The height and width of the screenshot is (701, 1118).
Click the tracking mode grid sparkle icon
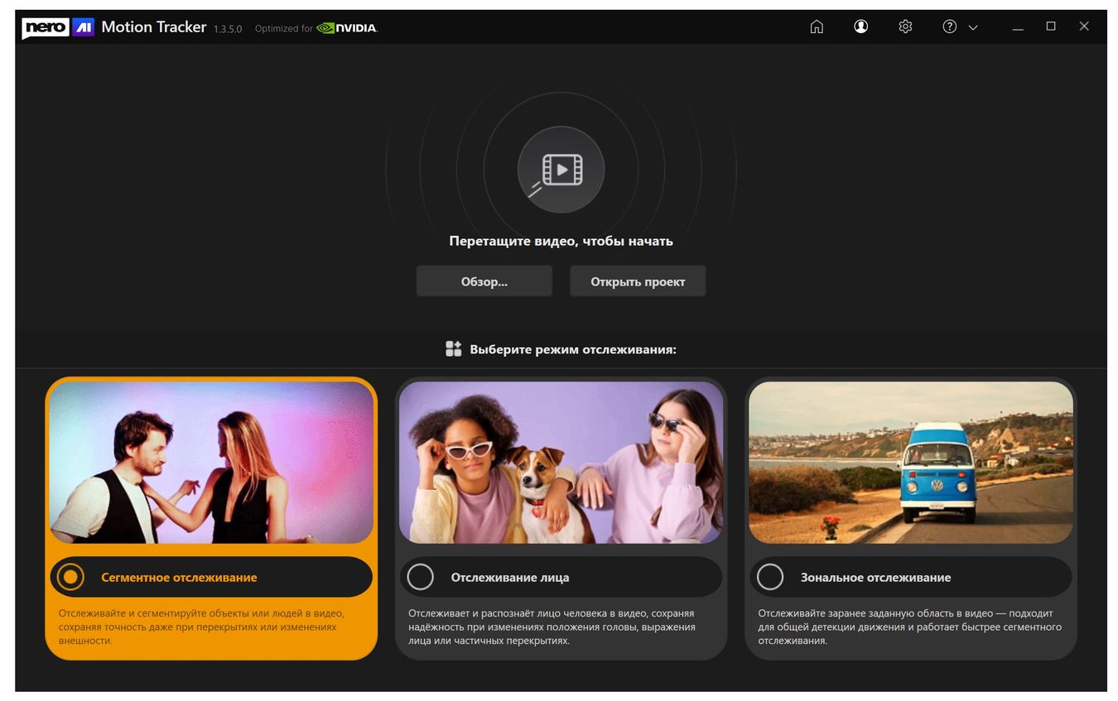tap(453, 348)
